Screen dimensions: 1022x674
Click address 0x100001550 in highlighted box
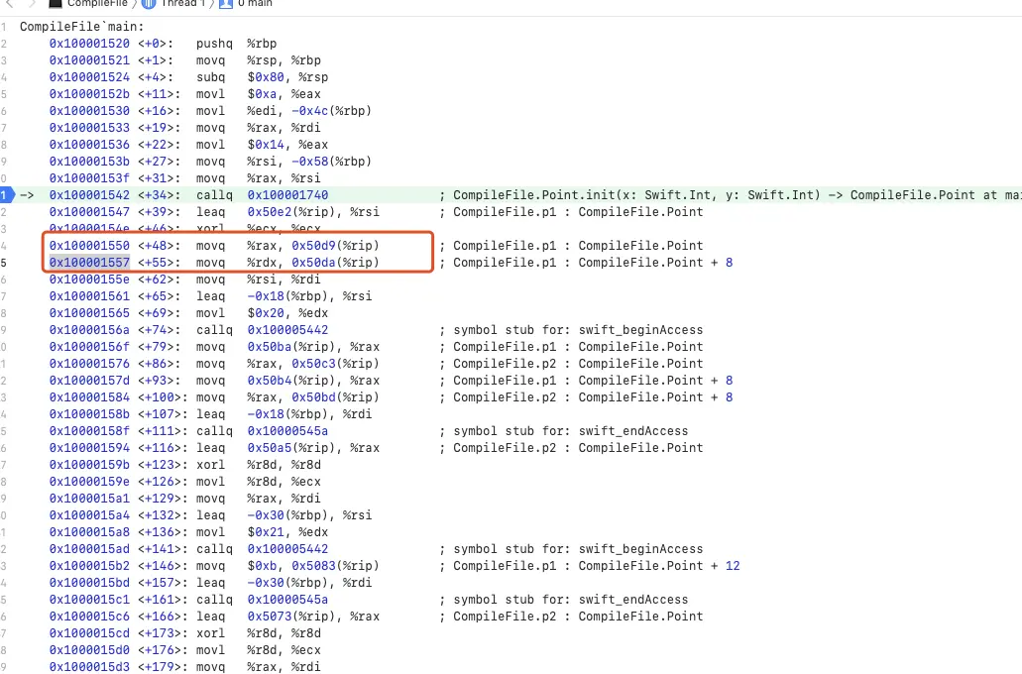click(89, 246)
